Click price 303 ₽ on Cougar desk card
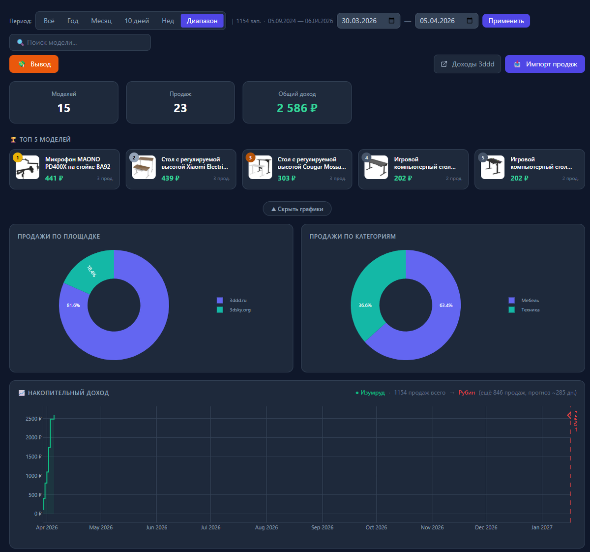590x552 pixels. point(287,178)
